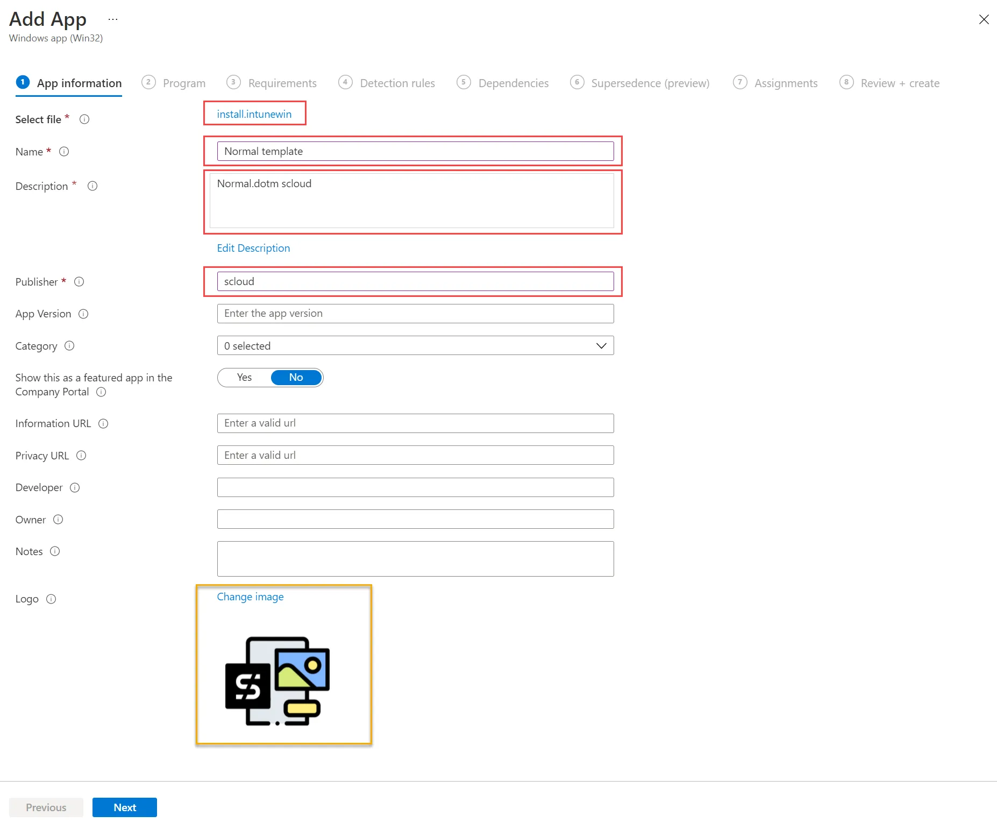Click the Information URL input field
The width and height of the screenshot is (997, 823).
(415, 423)
